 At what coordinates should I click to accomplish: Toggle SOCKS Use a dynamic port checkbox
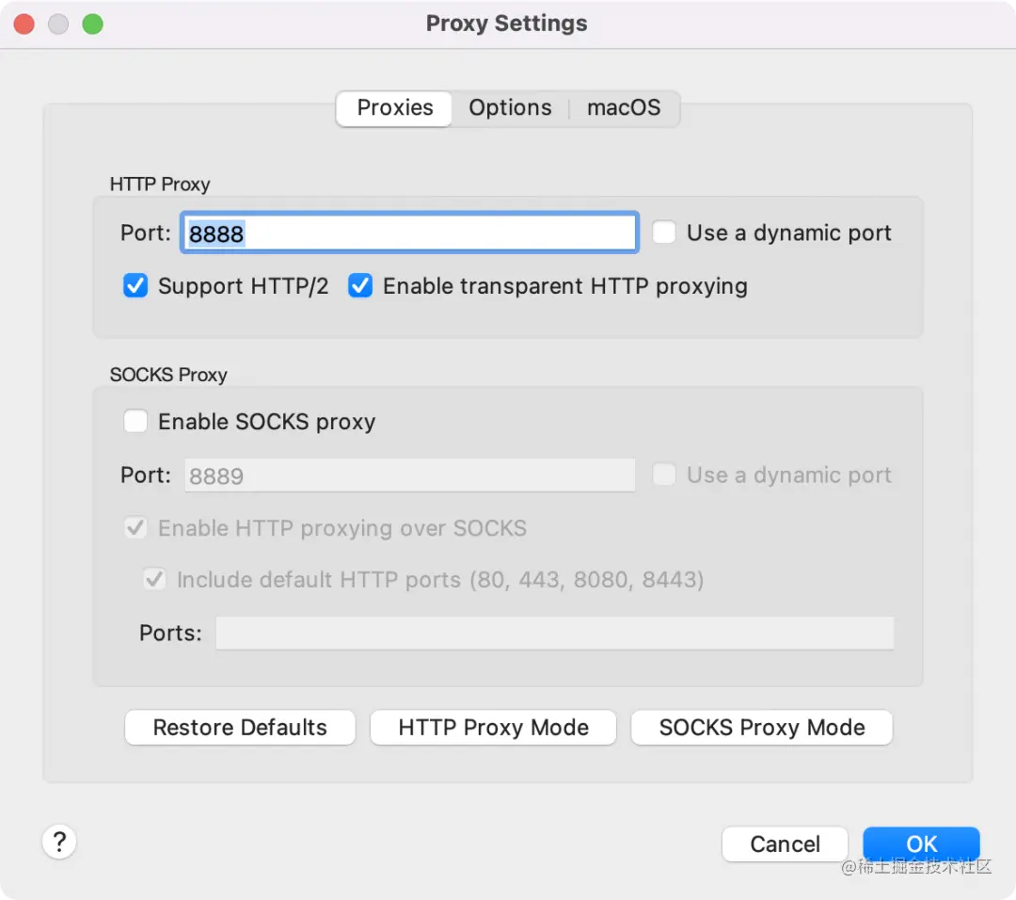[x=665, y=475]
